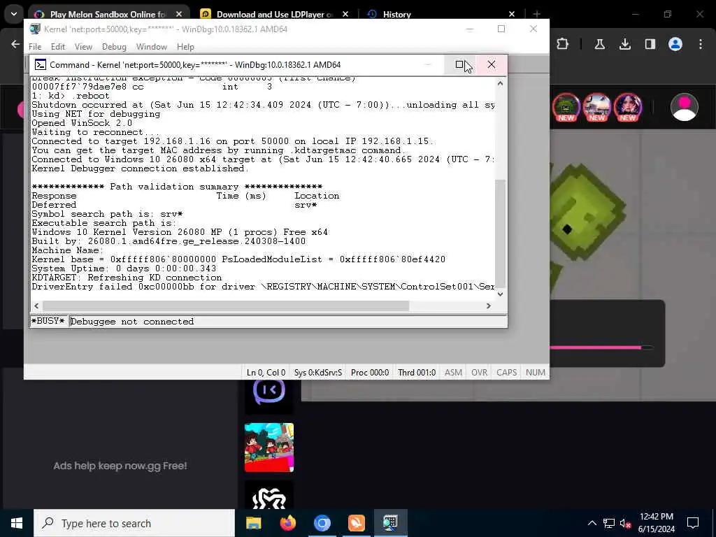716x537 pixels.
Task: Click the Thrd 001:0 status entry
Action: coord(417,373)
